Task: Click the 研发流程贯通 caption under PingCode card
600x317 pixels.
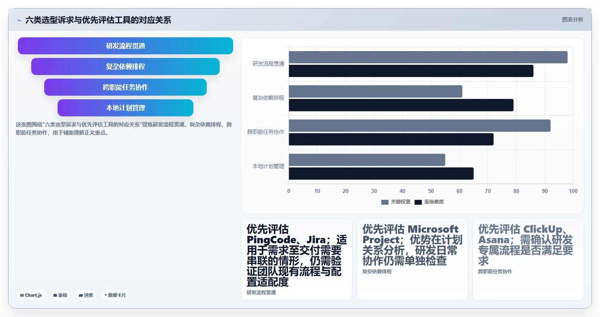Action: [261, 292]
